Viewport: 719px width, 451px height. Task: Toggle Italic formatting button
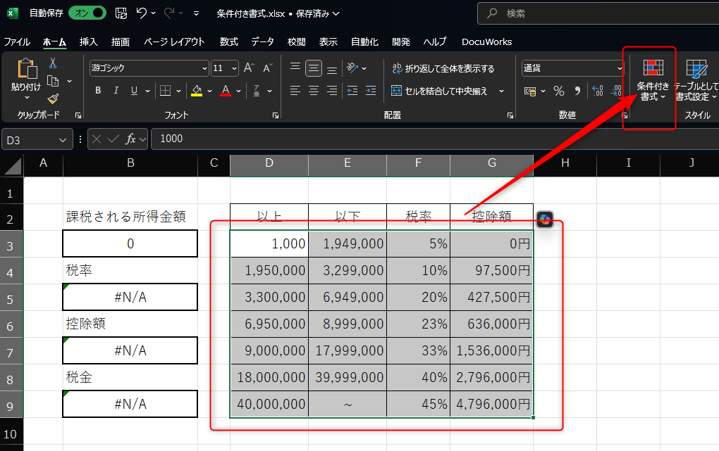tap(116, 91)
